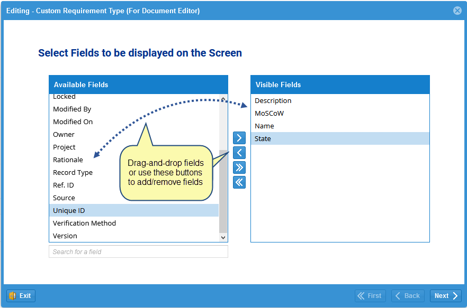Screen dimensions: 467x308
Task: Remove all fields with double left arrow
Action: point(239,182)
